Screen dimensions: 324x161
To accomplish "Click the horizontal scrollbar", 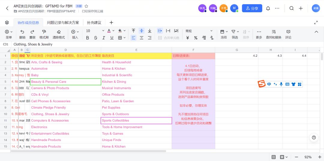I will pyautogui.click(x=88, y=151).
